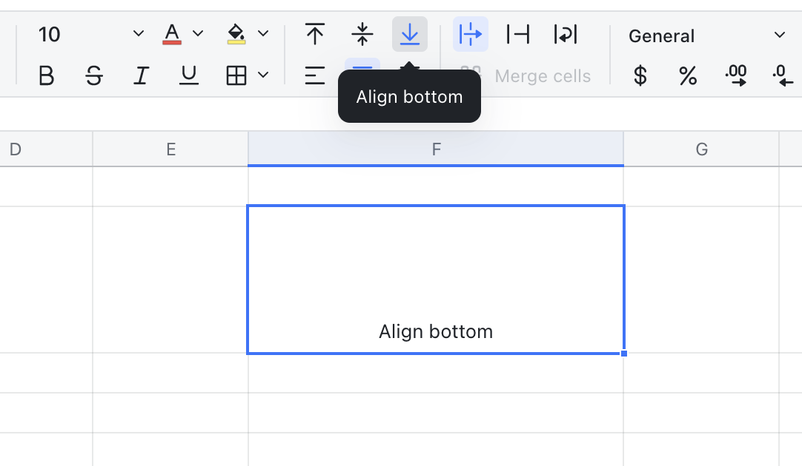This screenshot has height=466, width=802.
Task: Toggle underline formatting
Action: click(188, 75)
